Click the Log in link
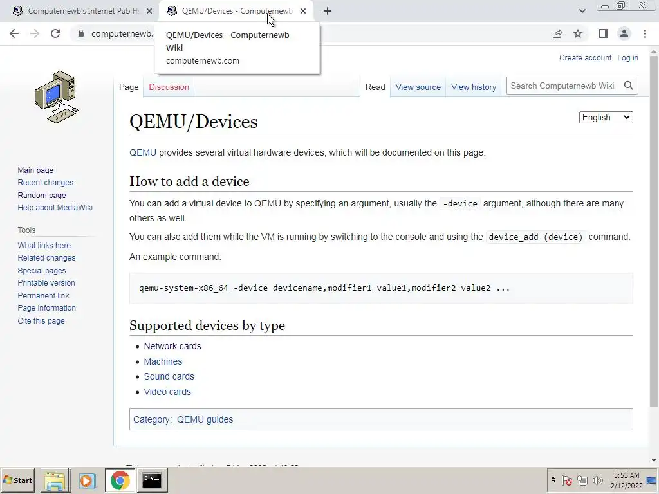 pyautogui.click(x=627, y=57)
